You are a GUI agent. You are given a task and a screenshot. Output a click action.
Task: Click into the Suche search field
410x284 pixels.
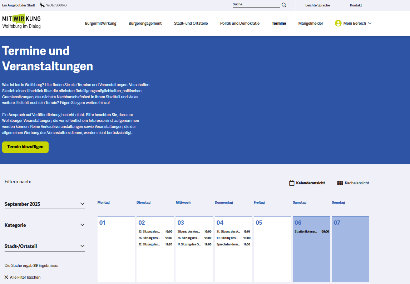[x=256, y=5]
